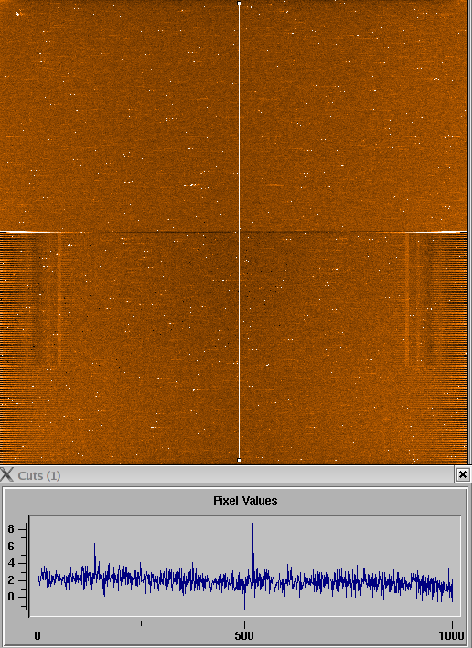Click the Cuts (1) title text
472x648 pixels.
pyautogui.click(x=39, y=475)
